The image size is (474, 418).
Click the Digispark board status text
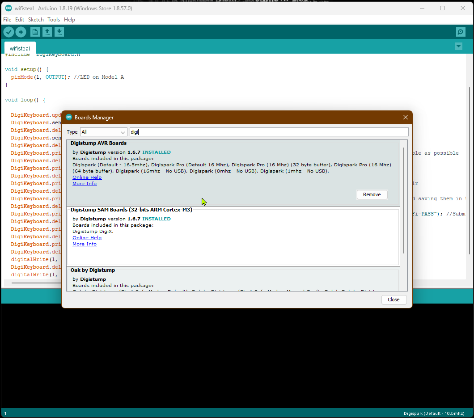pos(434,414)
